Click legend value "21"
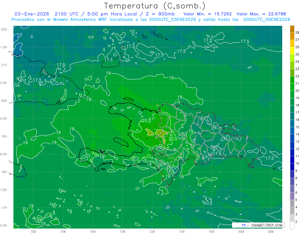Viewport: 304px width, 235px height. [x=297, y=83]
